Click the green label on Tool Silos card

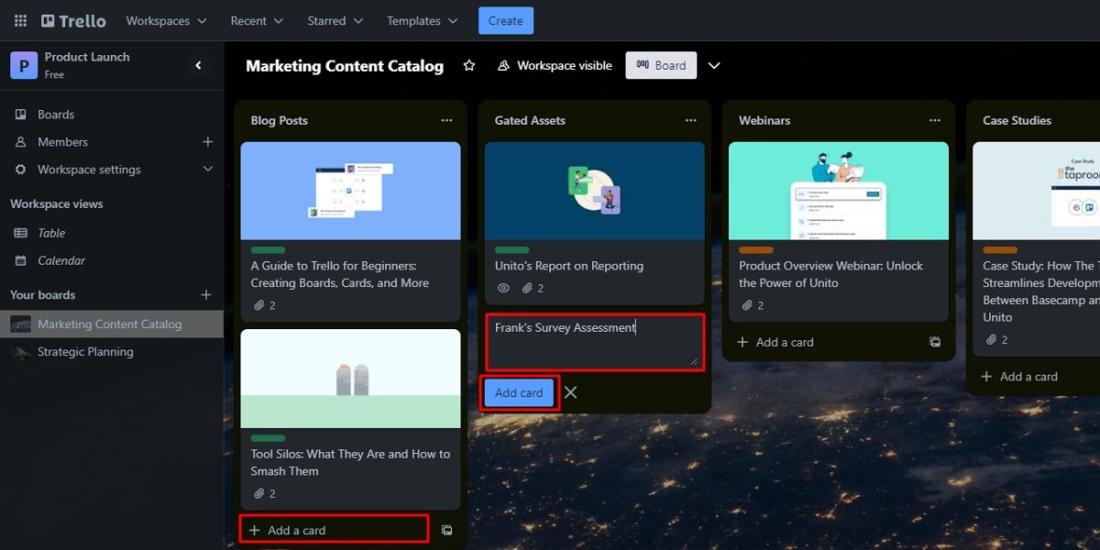268,438
